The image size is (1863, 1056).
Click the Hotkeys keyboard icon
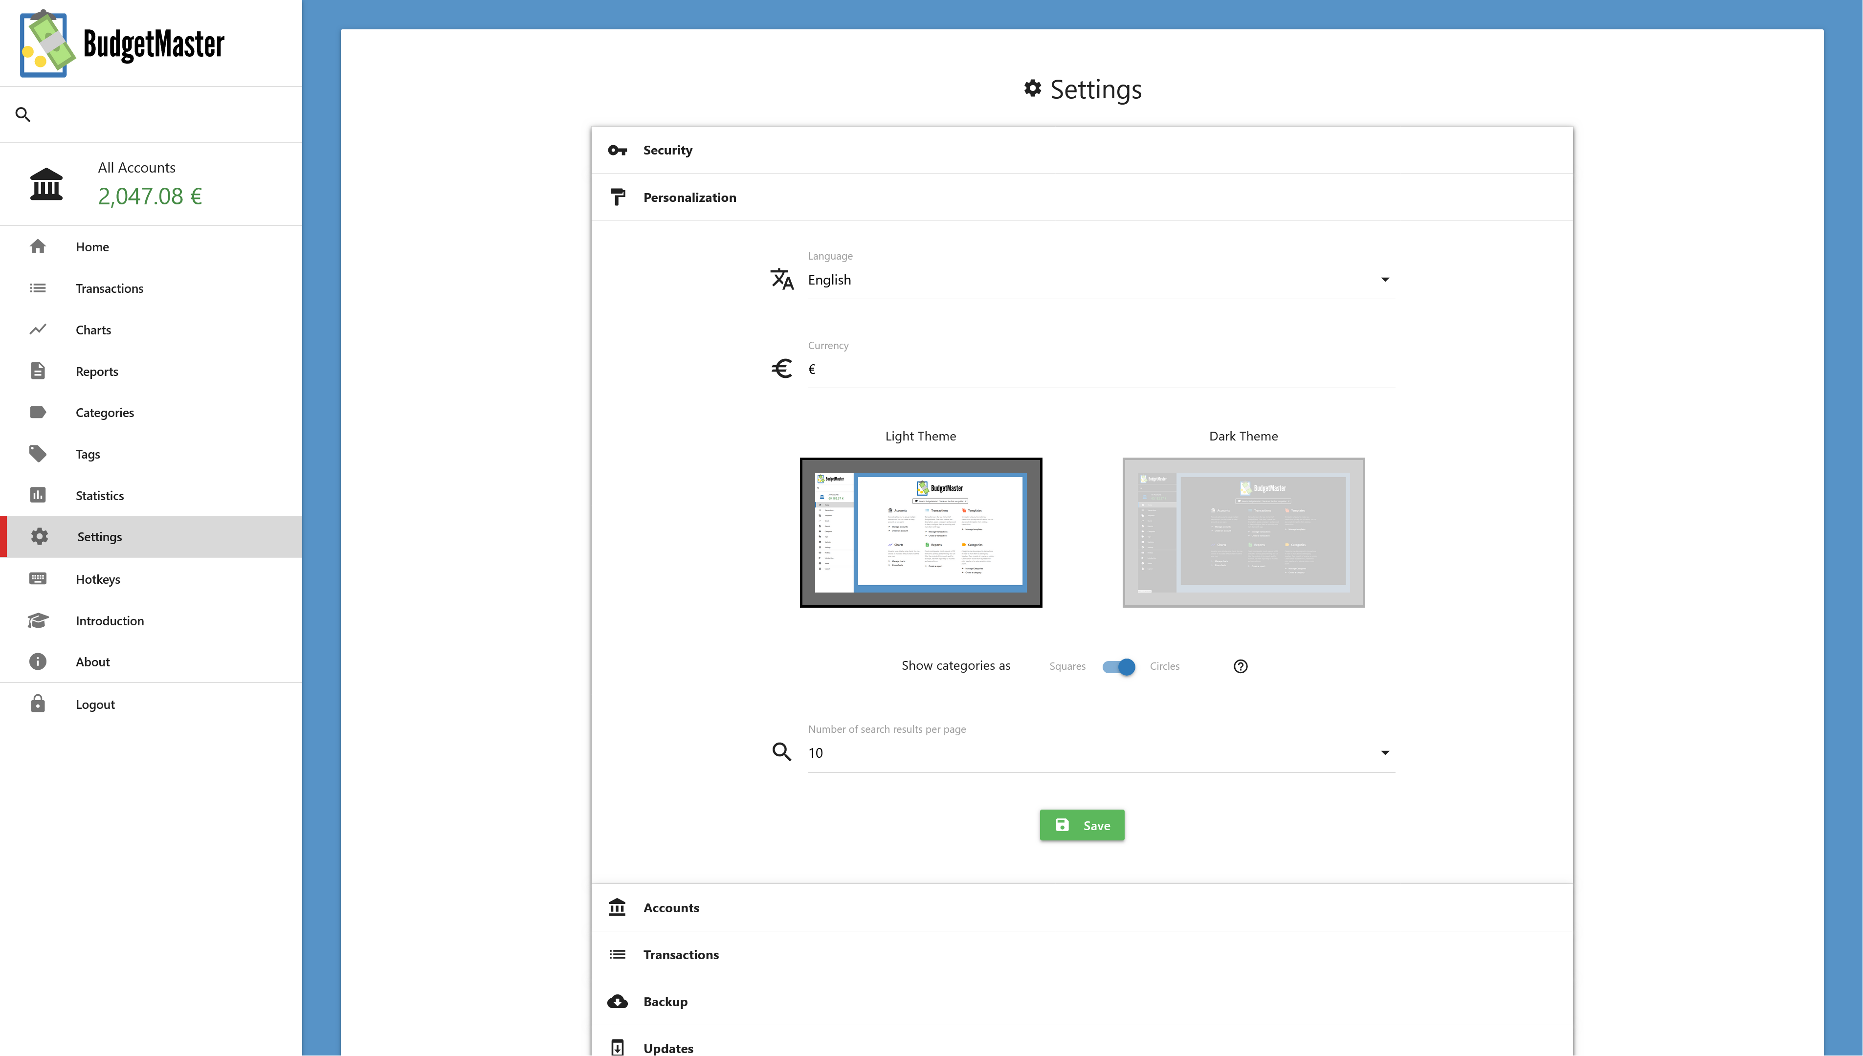click(38, 578)
